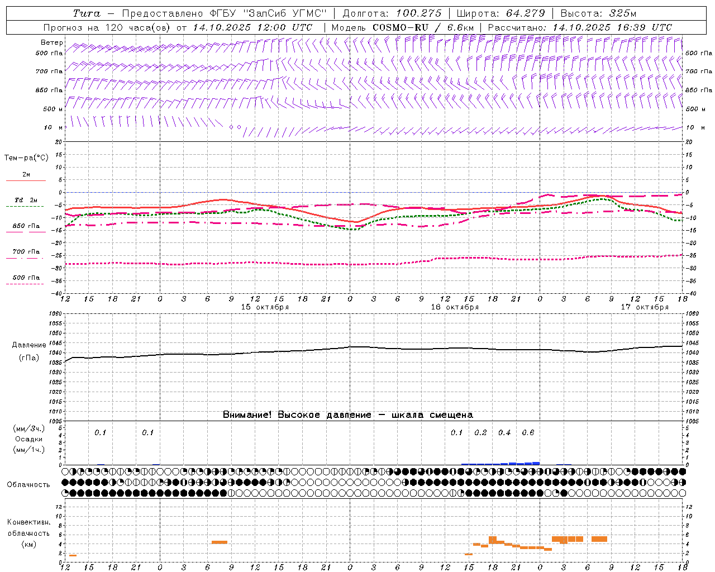Click the orange convective bar near 15 октября 6–9h
This screenshot has height=572, width=715.
click(220, 542)
